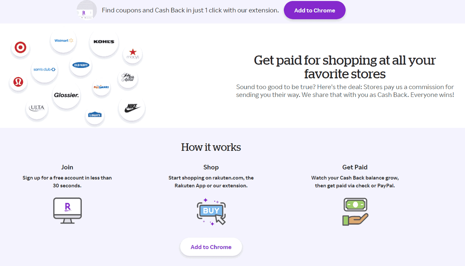This screenshot has height=266, width=465.
Task: Click the Old Navy oval logo
Action: (x=81, y=65)
